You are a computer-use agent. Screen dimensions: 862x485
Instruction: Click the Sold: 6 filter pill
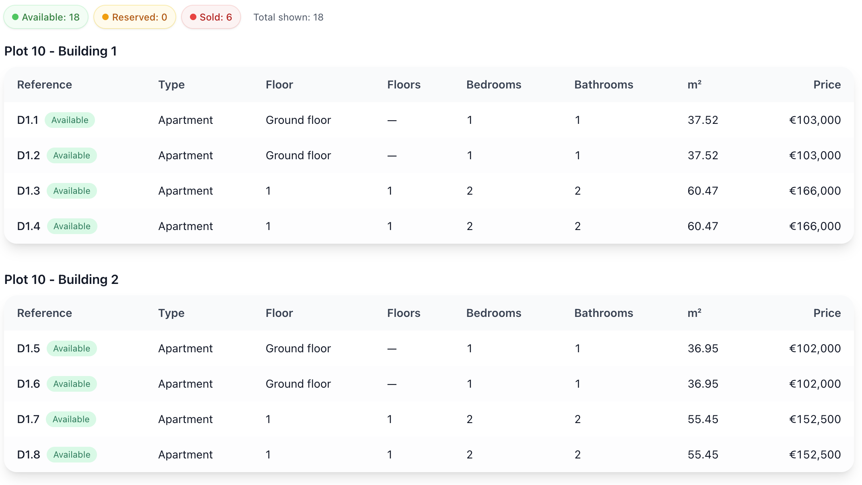coord(211,17)
